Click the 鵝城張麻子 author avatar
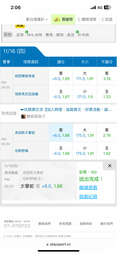The image size is (117, 254). pyautogui.click(x=24, y=117)
